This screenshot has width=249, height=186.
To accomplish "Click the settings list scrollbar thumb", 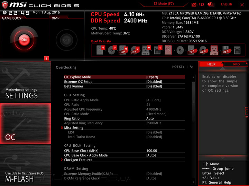I will [x=193, y=101].
